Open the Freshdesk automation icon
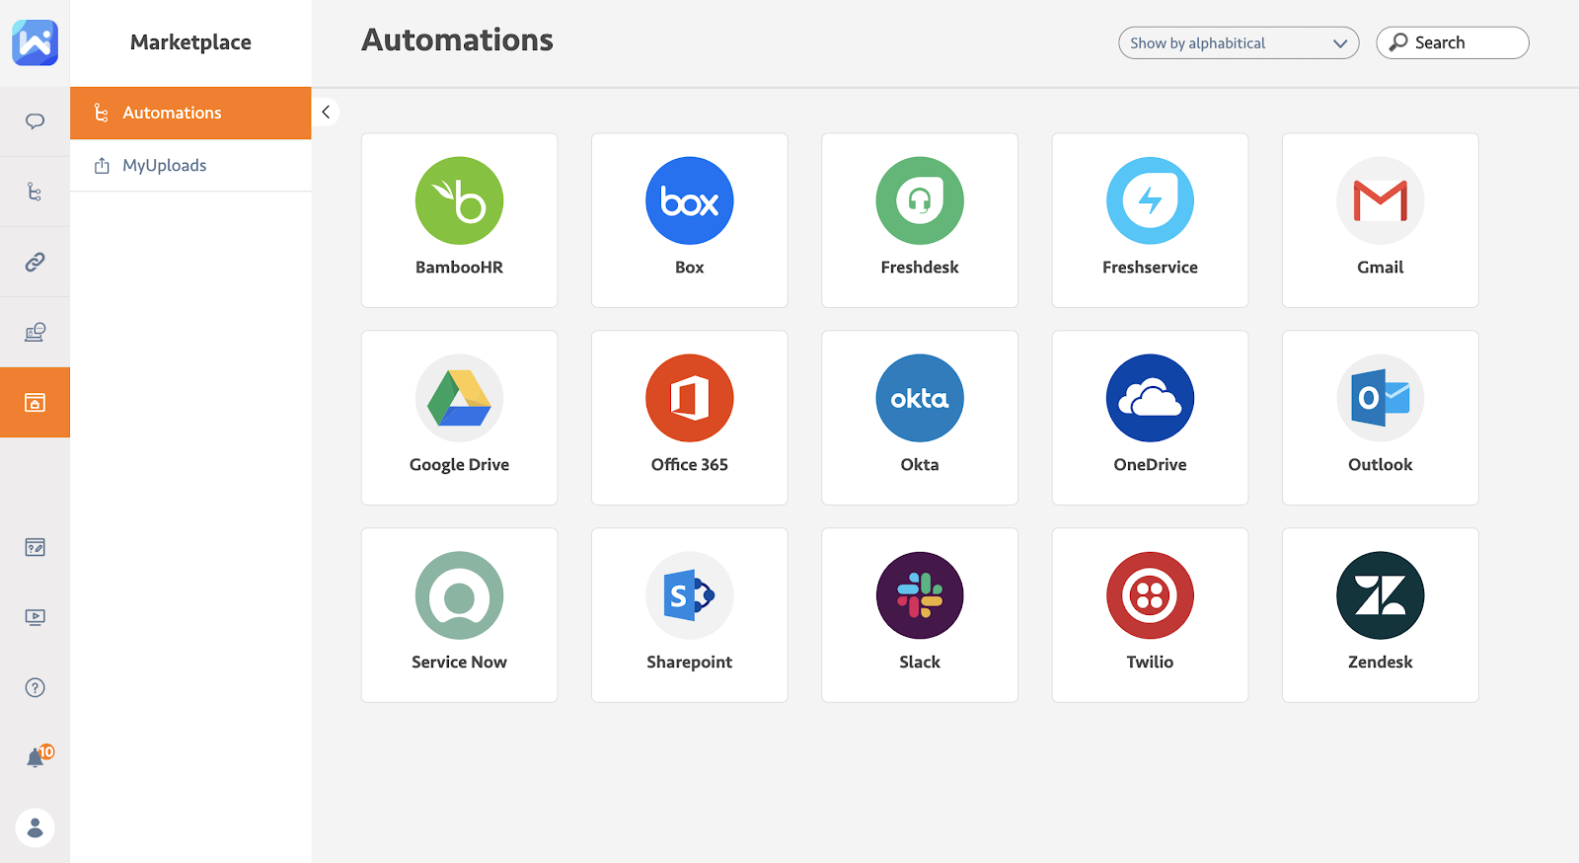Screen dimensions: 1579x863 click(x=920, y=200)
